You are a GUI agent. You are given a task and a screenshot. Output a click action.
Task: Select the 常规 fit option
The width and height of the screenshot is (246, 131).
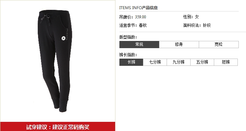coord(139,45)
